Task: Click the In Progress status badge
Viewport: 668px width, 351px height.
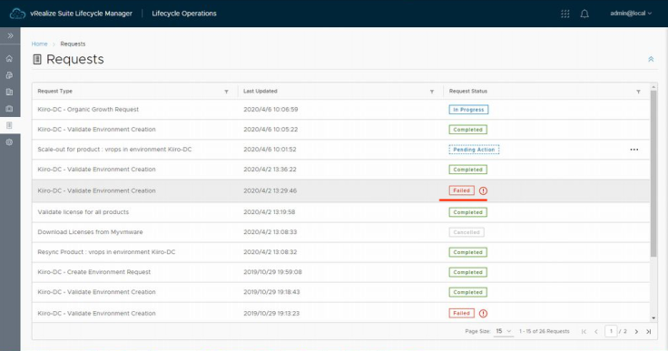Action: 468,110
